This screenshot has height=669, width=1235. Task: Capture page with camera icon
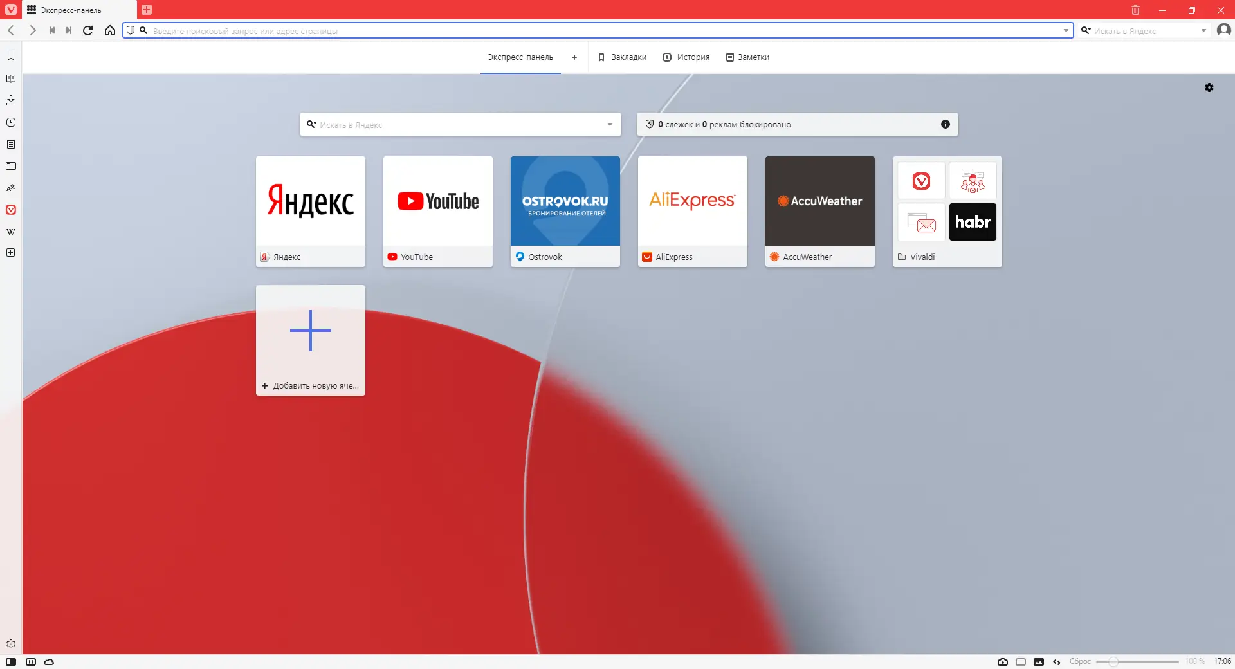coord(1003,661)
